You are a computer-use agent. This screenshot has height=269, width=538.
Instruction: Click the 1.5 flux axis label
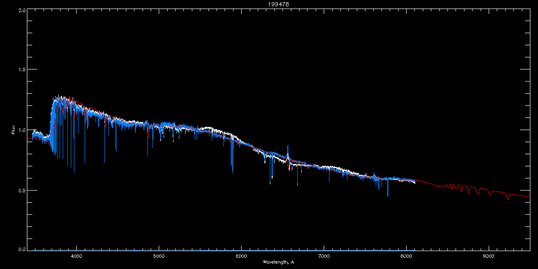coord(21,69)
